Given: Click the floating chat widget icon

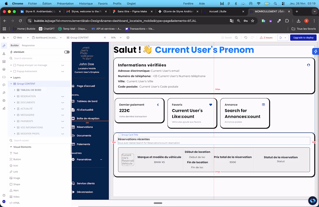Looking at the screenshot, I should coord(313,201).
